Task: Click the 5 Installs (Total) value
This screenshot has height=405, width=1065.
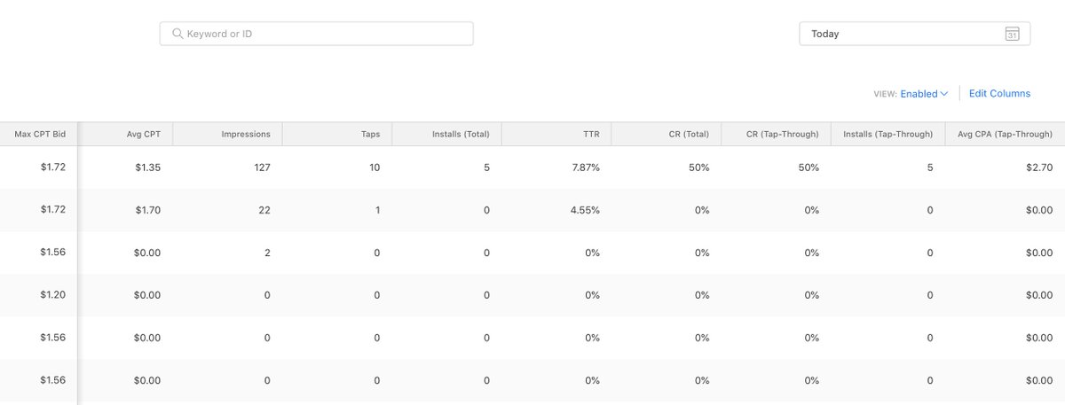Action: (x=486, y=167)
